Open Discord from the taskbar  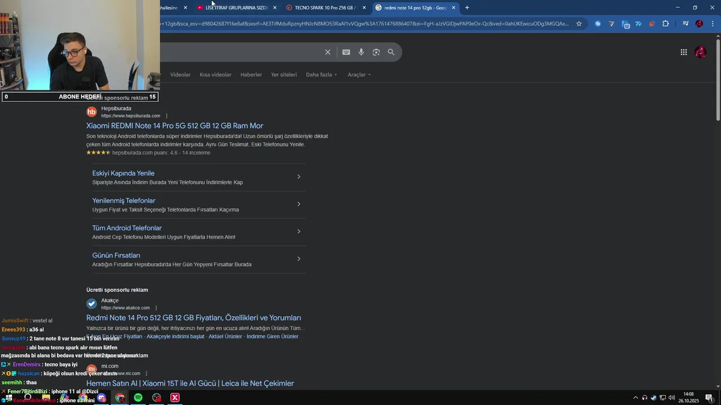point(101,398)
